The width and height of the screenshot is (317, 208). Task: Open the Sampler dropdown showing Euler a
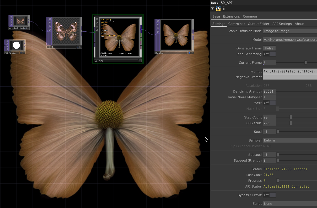pos(289,140)
